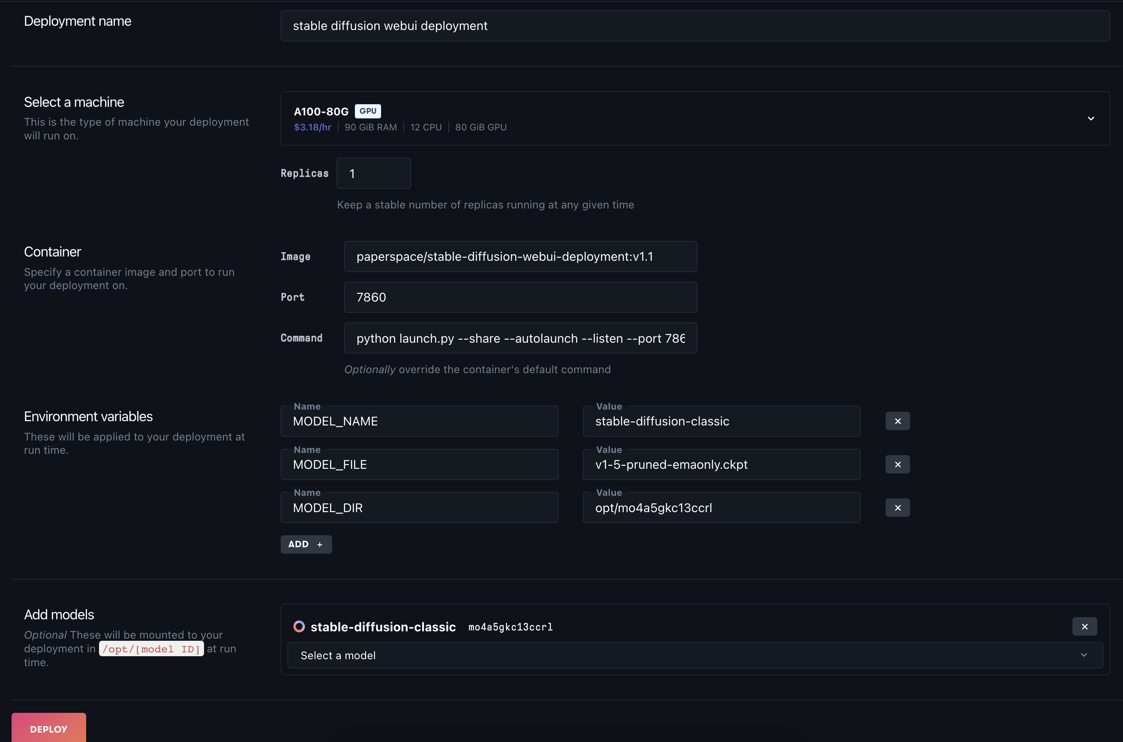1123x742 pixels.
Task: Click the Command override field
Action: click(x=520, y=338)
